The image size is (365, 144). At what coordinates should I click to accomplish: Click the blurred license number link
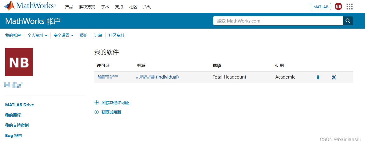pos(107,77)
